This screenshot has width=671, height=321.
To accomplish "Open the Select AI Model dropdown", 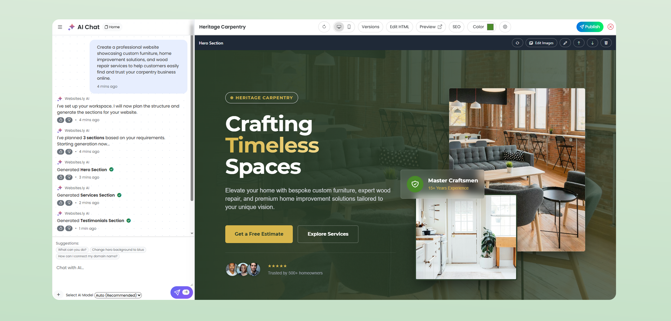I will tap(118, 295).
